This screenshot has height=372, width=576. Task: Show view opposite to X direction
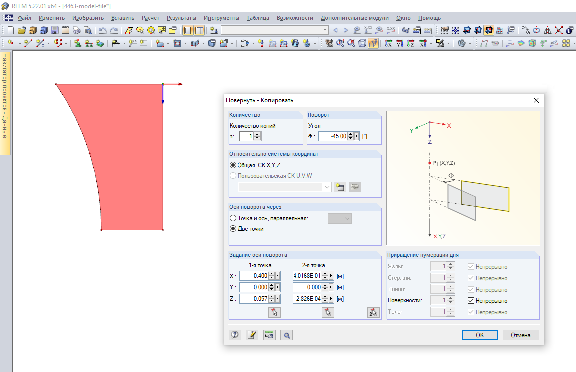[x=423, y=43]
